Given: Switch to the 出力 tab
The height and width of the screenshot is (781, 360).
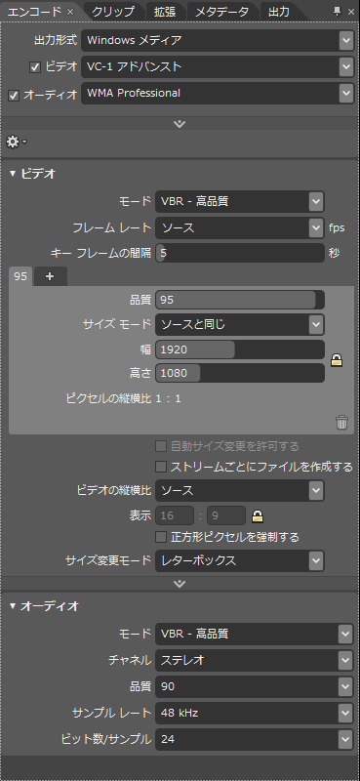Looking at the screenshot, I should point(279,12).
